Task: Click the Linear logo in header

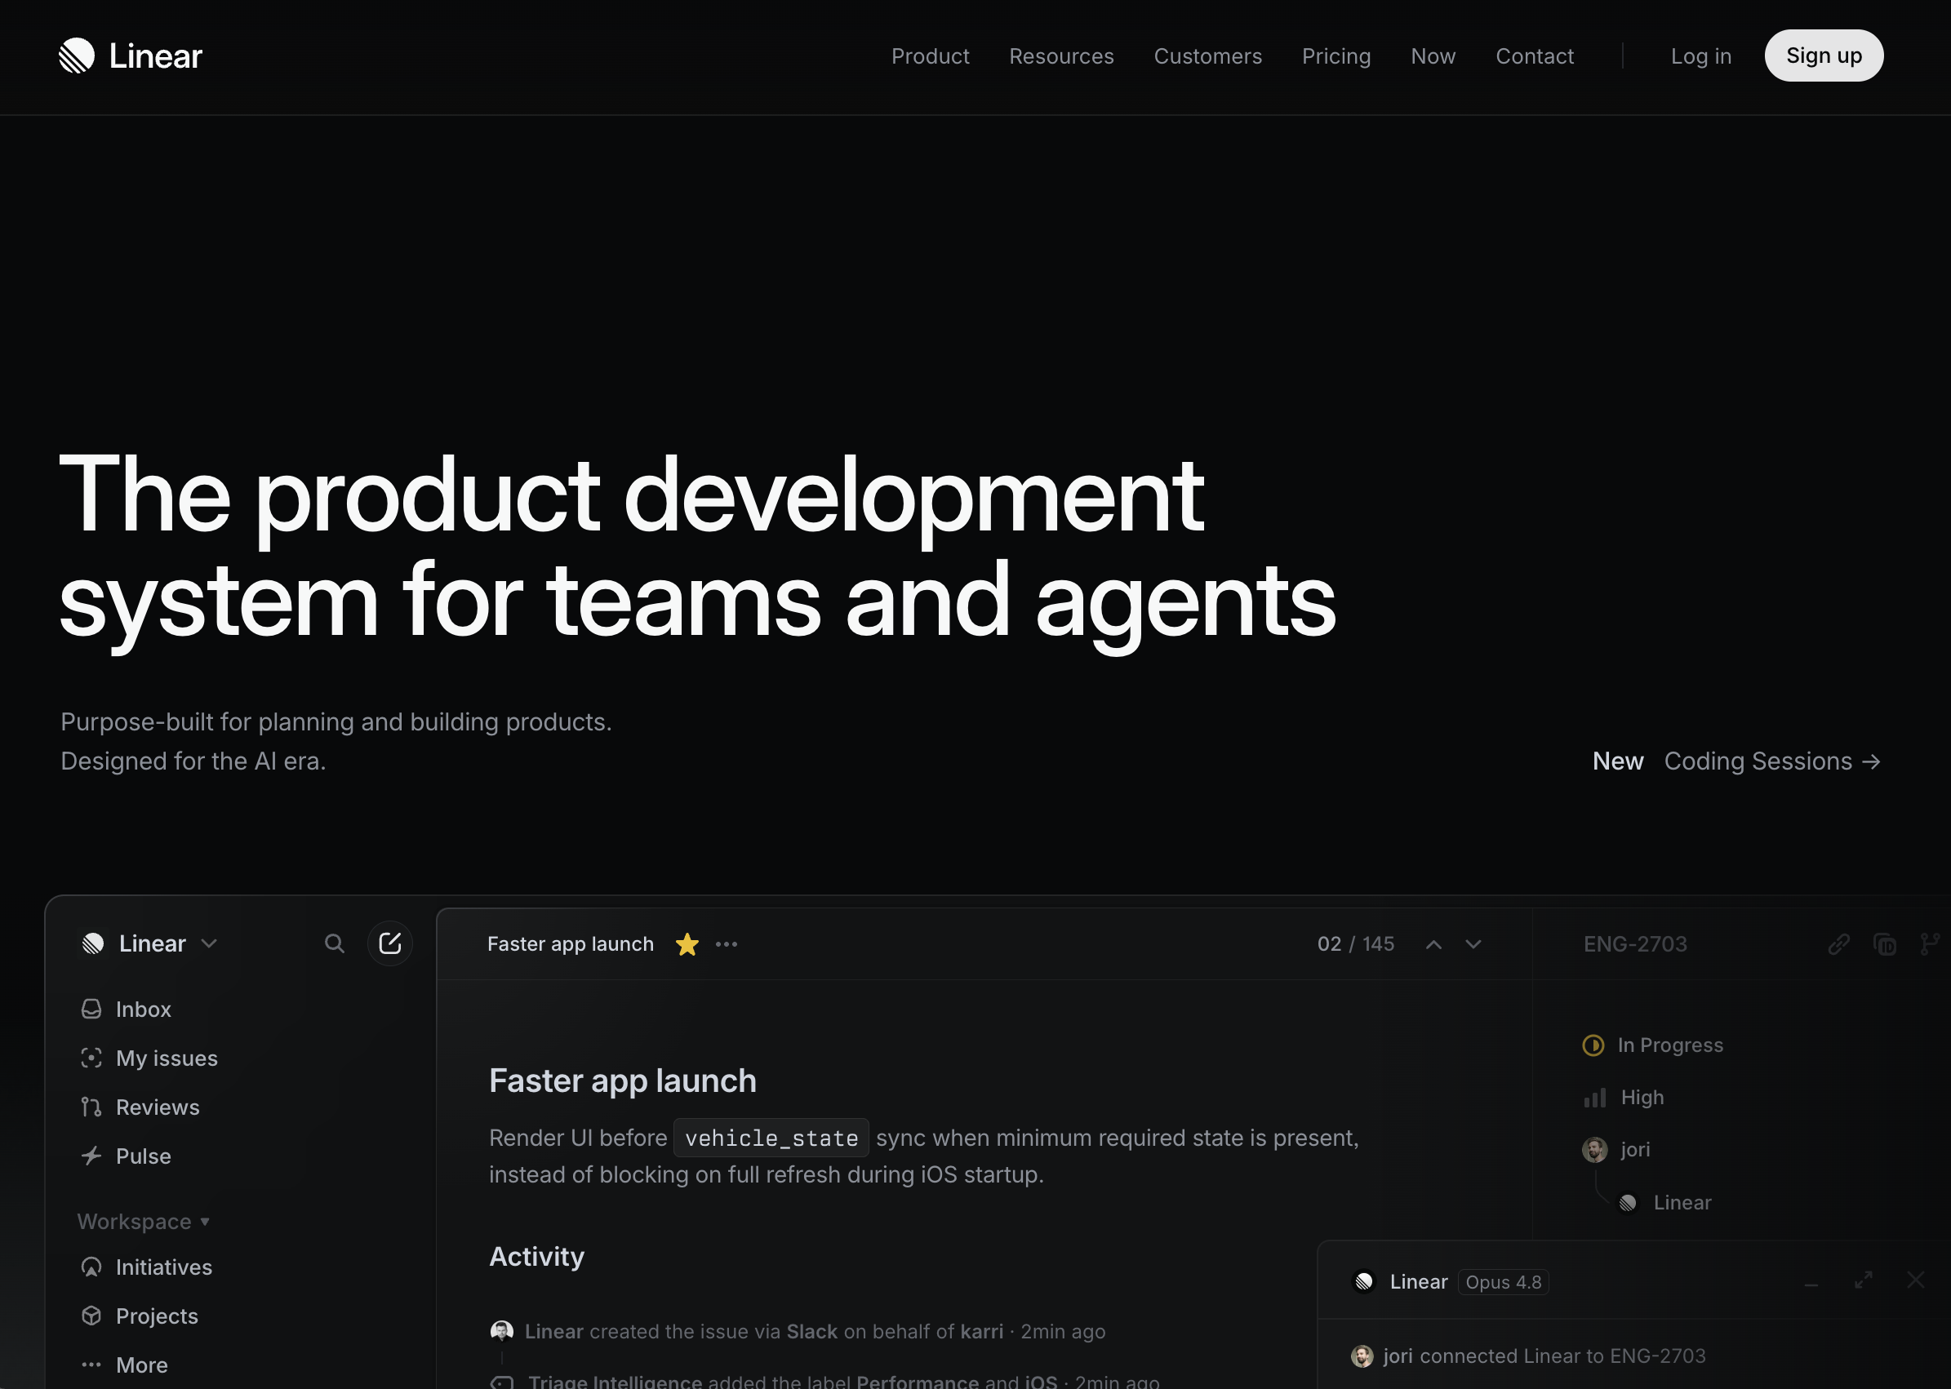Action: tap(130, 55)
